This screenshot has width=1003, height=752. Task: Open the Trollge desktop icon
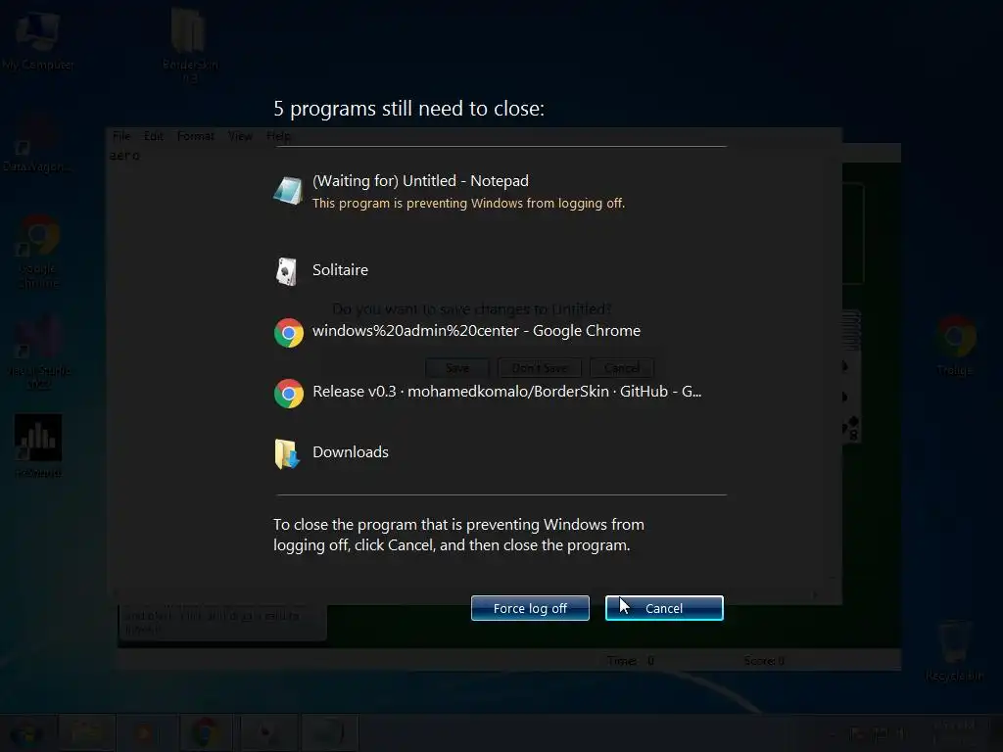(x=955, y=347)
